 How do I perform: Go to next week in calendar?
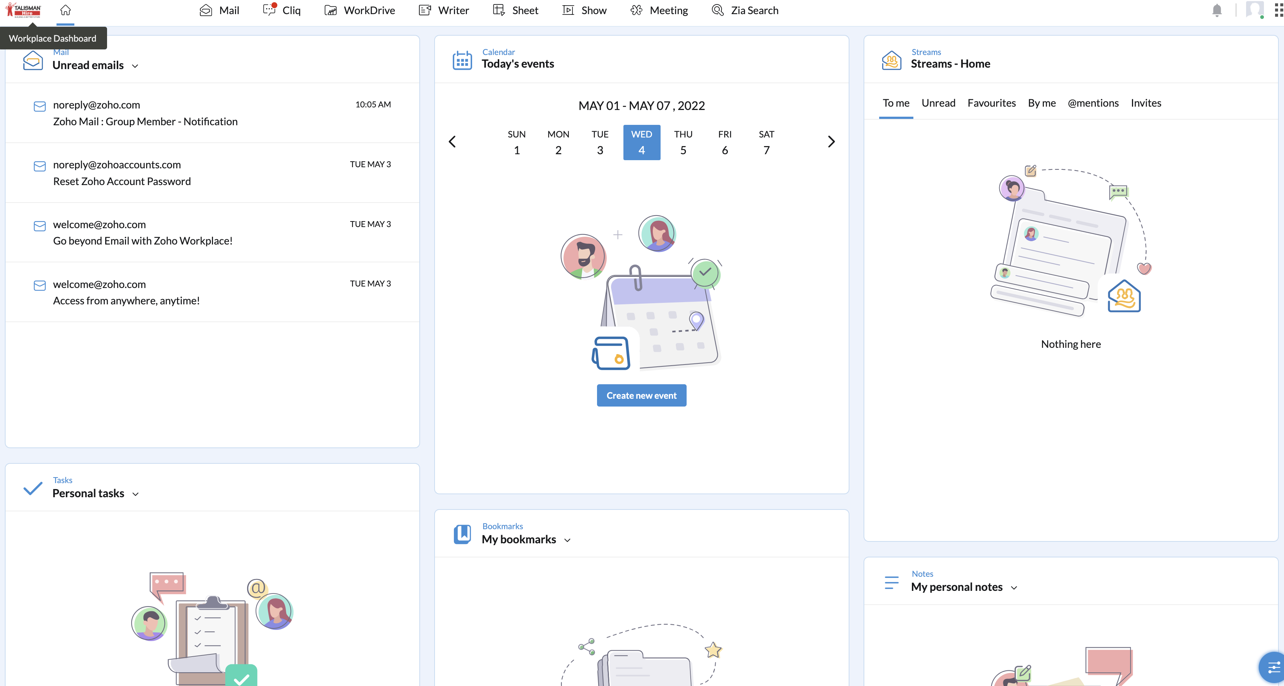pyautogui.click(x=831, y=142)
